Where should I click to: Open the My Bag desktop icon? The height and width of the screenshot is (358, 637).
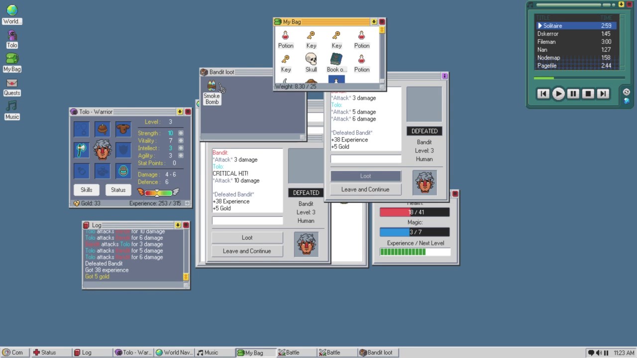(x=12, y=63)
